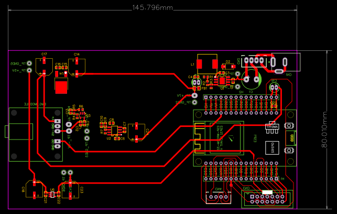
Task: Select the CN1 DC barrel jack outline
Action: 286,62
